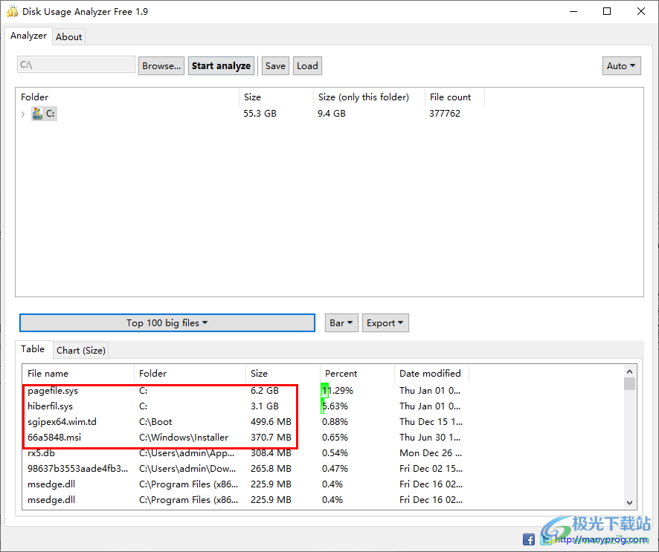Expand the C: folder tree node

click(x=23, y=114)
